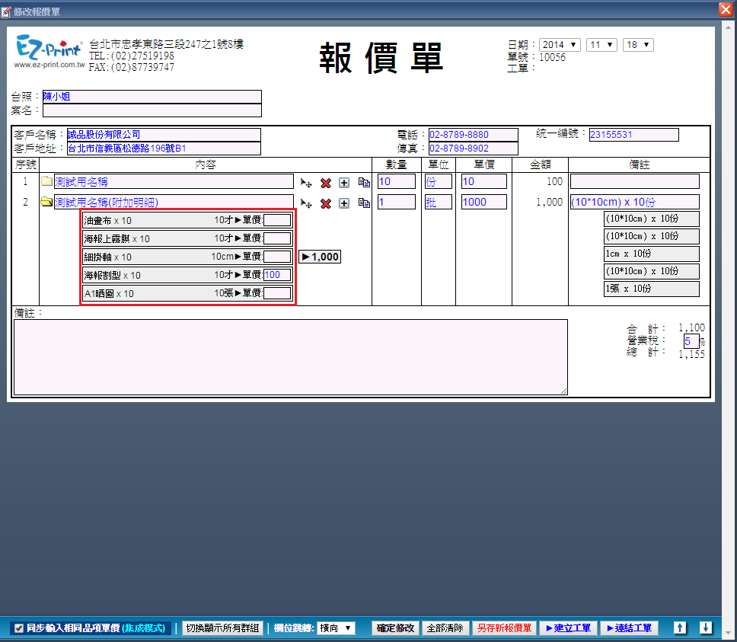
Task: Click the plus add icon on row 1
Action: [x=344, y=183]
